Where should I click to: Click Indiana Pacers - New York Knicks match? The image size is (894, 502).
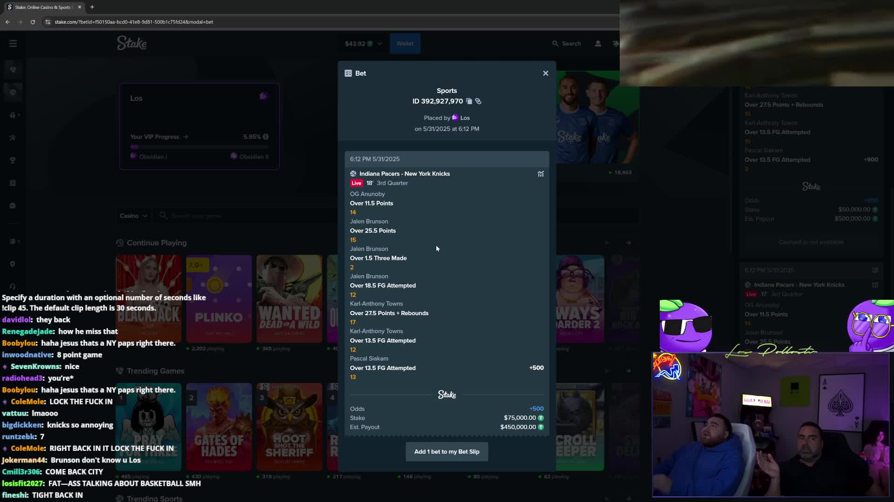(x=405, y=174)
